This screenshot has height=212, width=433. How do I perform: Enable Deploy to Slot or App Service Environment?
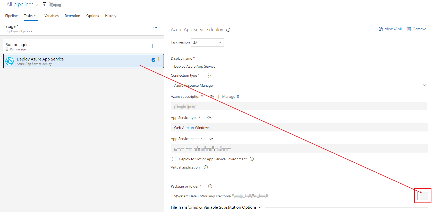(x=174, y=159)
